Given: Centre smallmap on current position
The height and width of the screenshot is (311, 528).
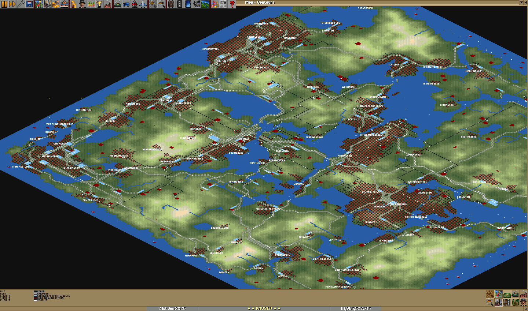Looking at the screenshot, I should 498,294.
